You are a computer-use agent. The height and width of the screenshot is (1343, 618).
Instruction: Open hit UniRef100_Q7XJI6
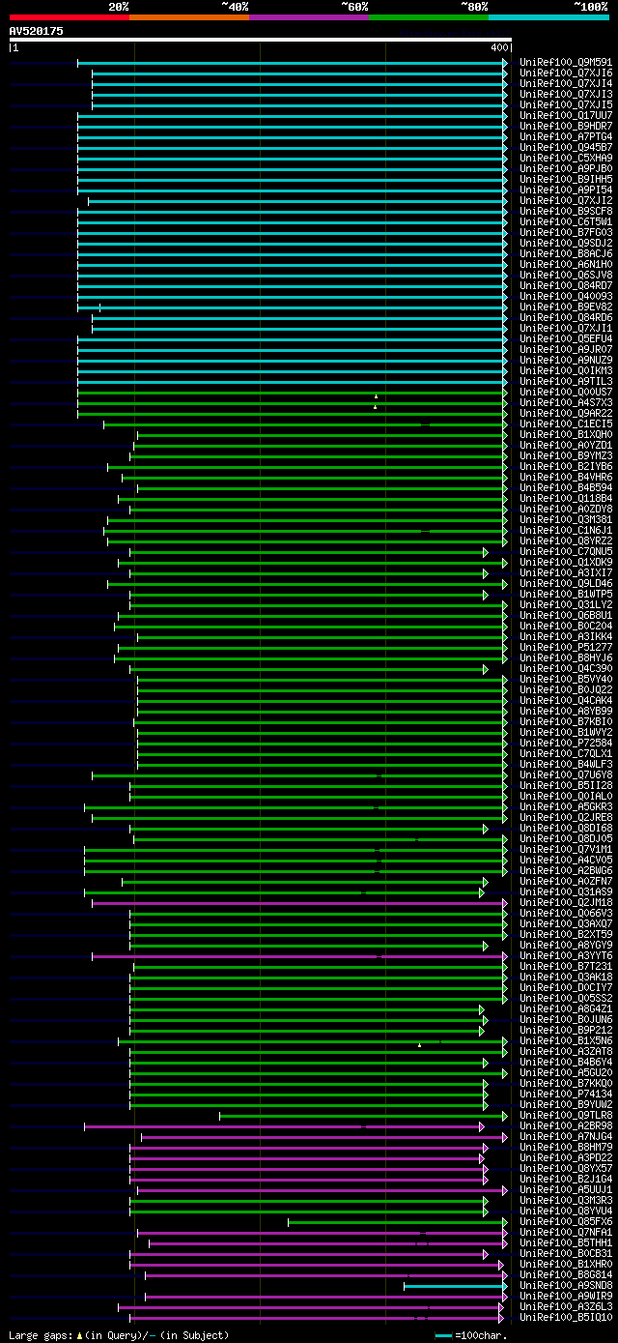566,73
